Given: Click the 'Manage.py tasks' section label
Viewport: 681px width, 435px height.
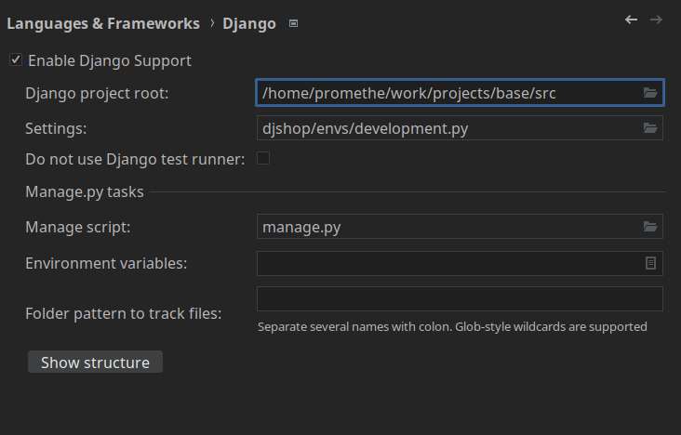Looking at the screenshot, I should [85, 191].
